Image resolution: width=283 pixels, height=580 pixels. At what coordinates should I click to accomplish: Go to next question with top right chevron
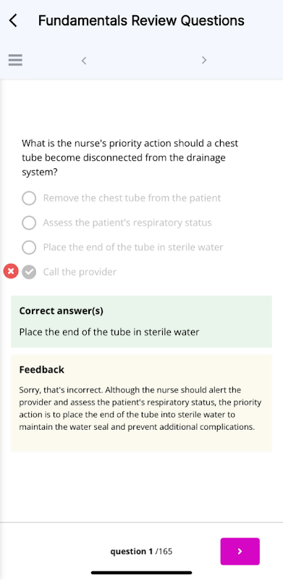(204, 60)
